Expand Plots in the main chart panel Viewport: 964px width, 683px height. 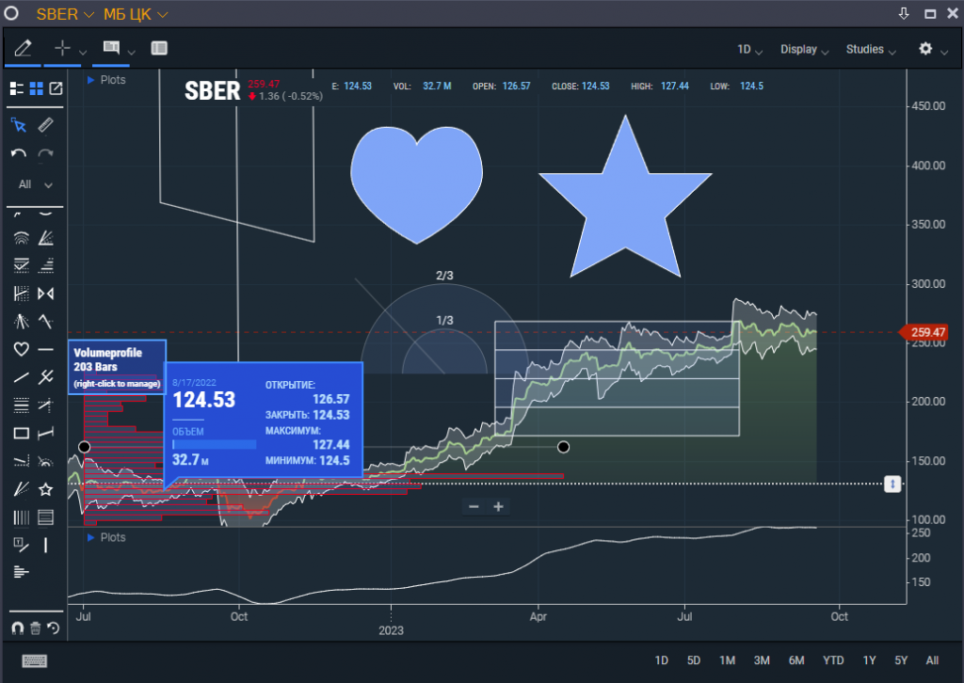(x=107, y=80)
